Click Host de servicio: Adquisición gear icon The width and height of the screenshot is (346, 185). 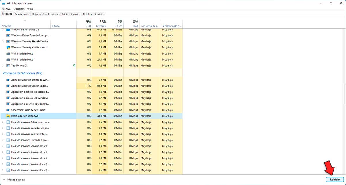[8, 122]
